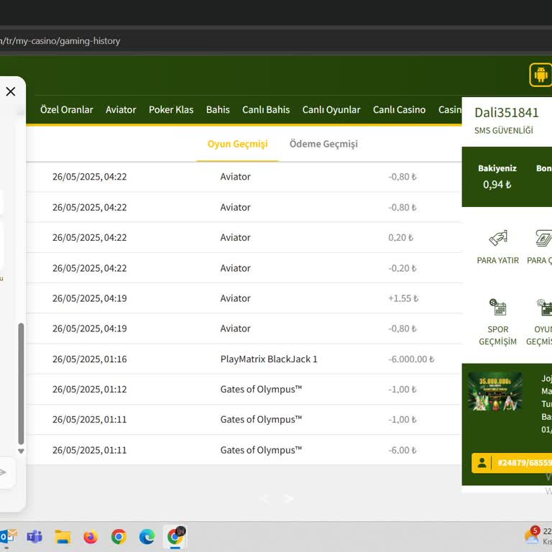Viewport: 552px width, 552px height.
Task: Go to Canlı Casino menu item
Action: pos(399,110)
